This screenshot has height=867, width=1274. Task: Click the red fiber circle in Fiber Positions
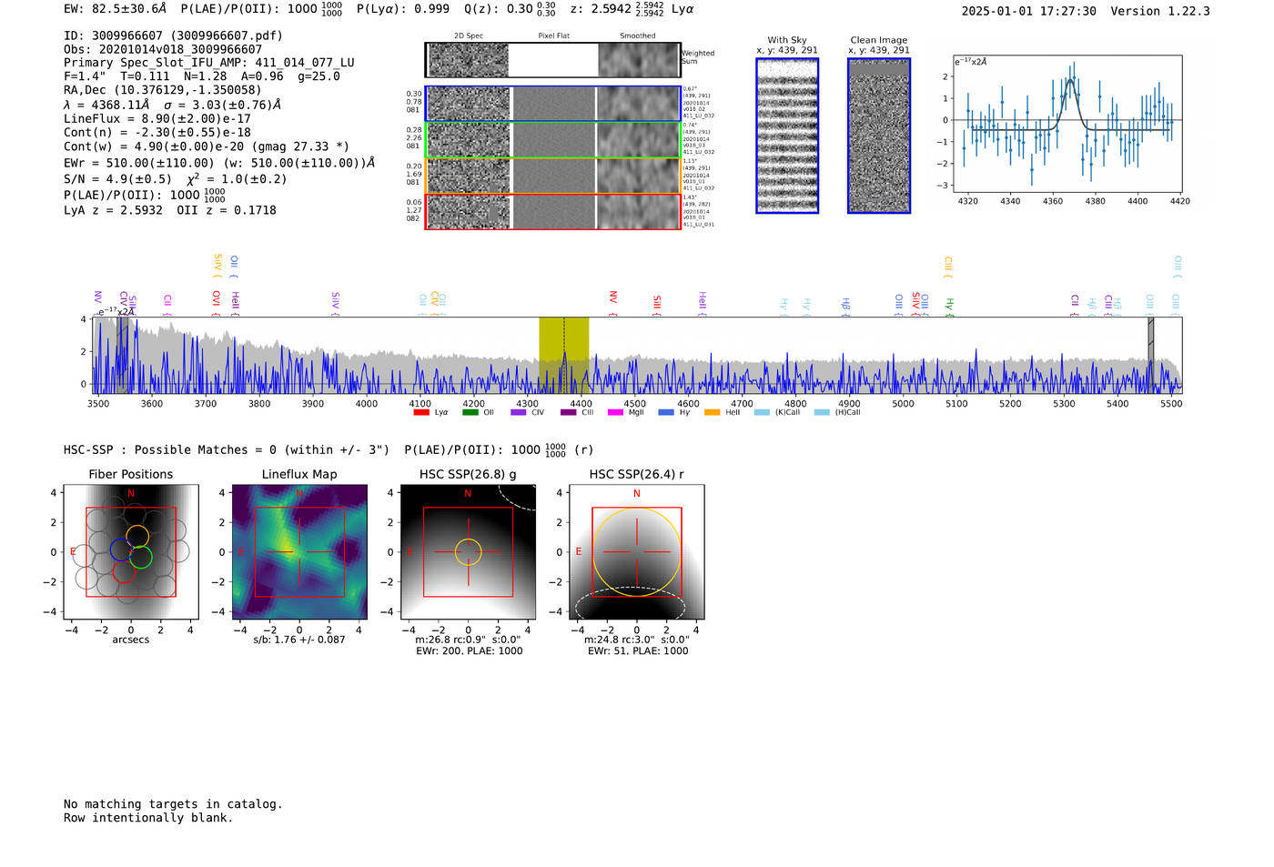click(124, 571)
